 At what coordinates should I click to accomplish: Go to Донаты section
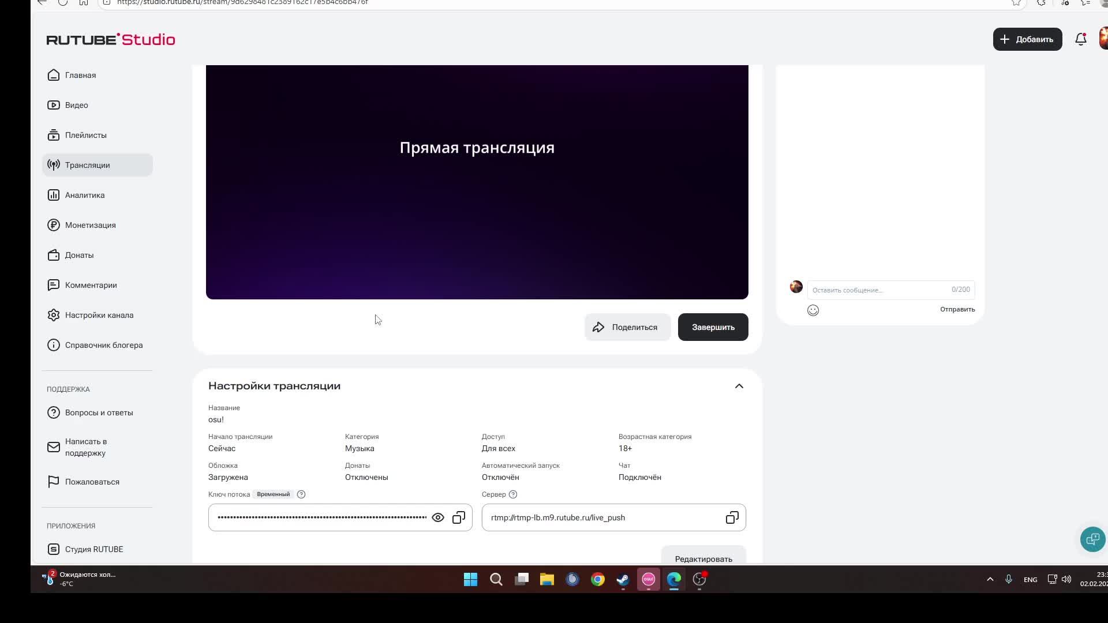click(x=79, y=255)
